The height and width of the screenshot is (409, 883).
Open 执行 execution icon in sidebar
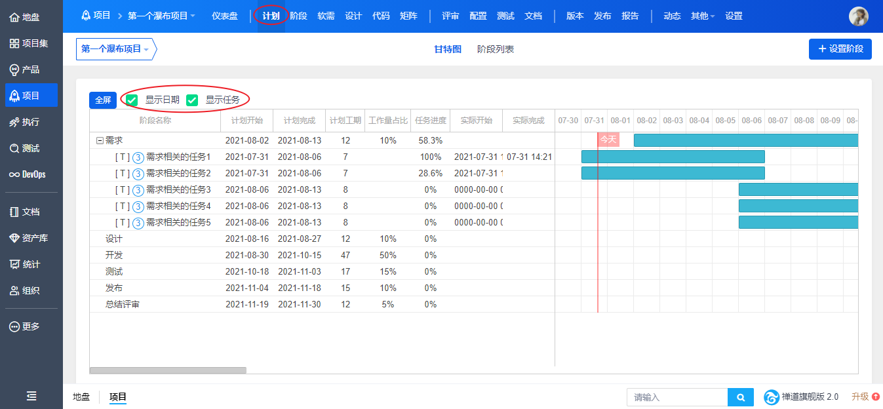[x=14, y=122]
